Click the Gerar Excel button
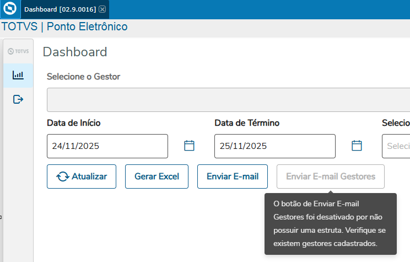The height and width of the screenshot is (262, 410). (x=157, y=177)
